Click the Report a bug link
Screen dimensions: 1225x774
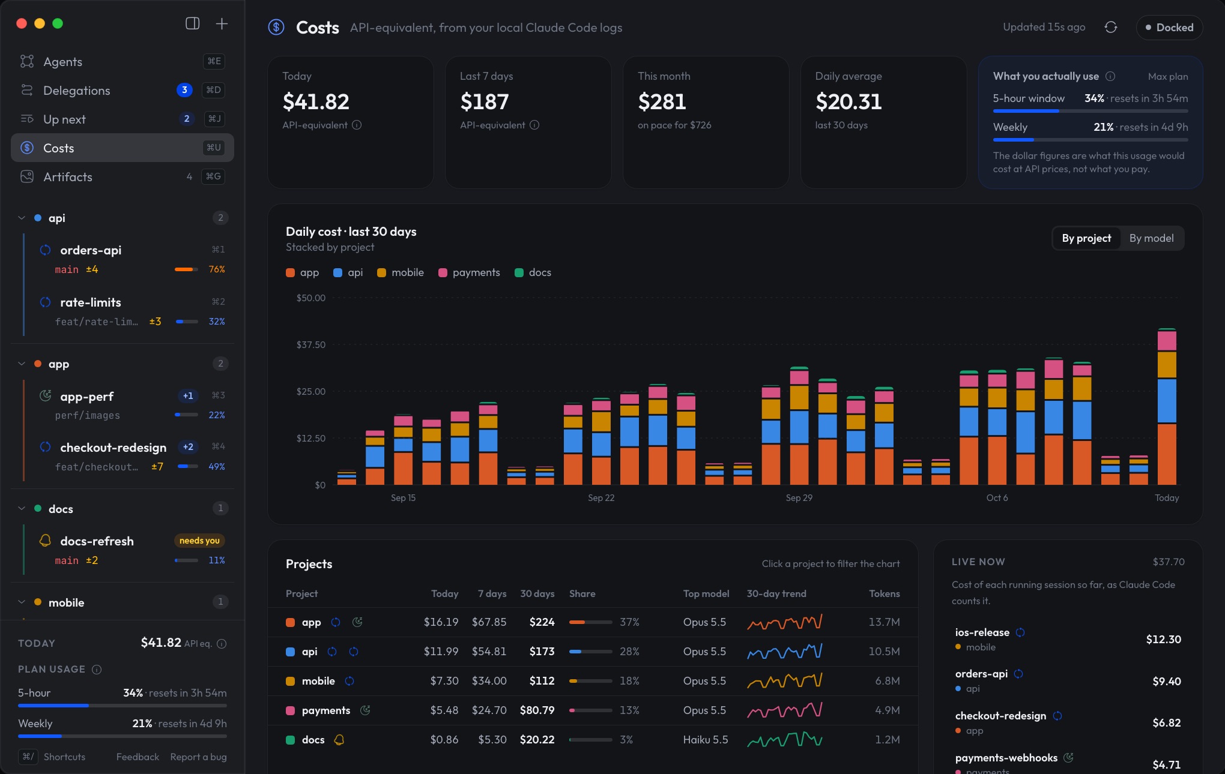point(198,757)
